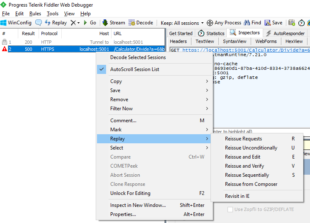Open the Edit menu
310x223 pixels.
19,14
